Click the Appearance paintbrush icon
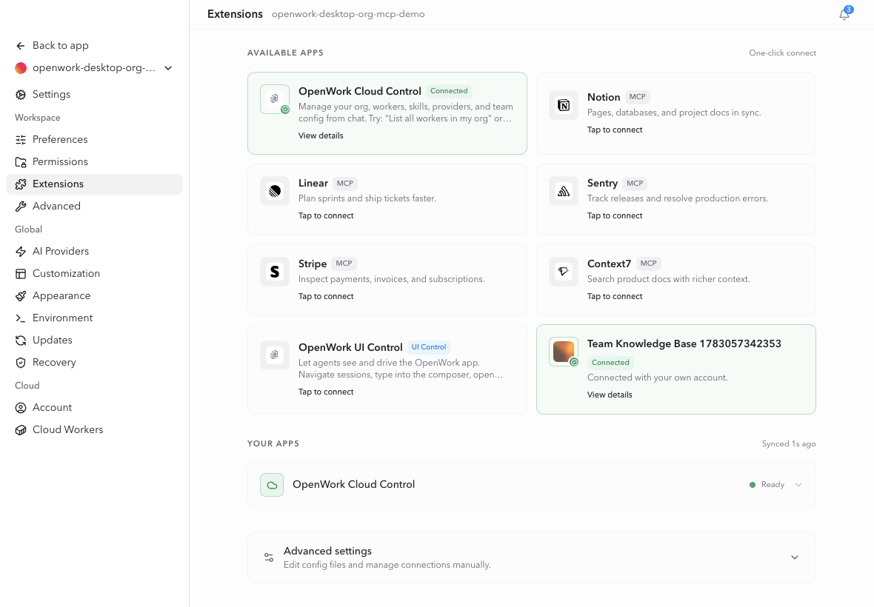This screenshot has width=874, height=607. coord(21,296)
